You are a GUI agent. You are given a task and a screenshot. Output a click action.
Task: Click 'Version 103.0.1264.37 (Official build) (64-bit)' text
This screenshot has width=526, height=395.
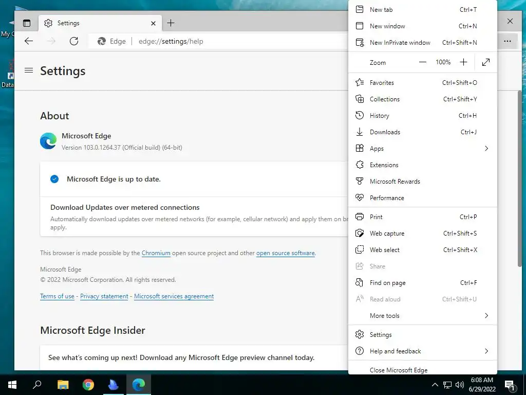coord(122,148)
